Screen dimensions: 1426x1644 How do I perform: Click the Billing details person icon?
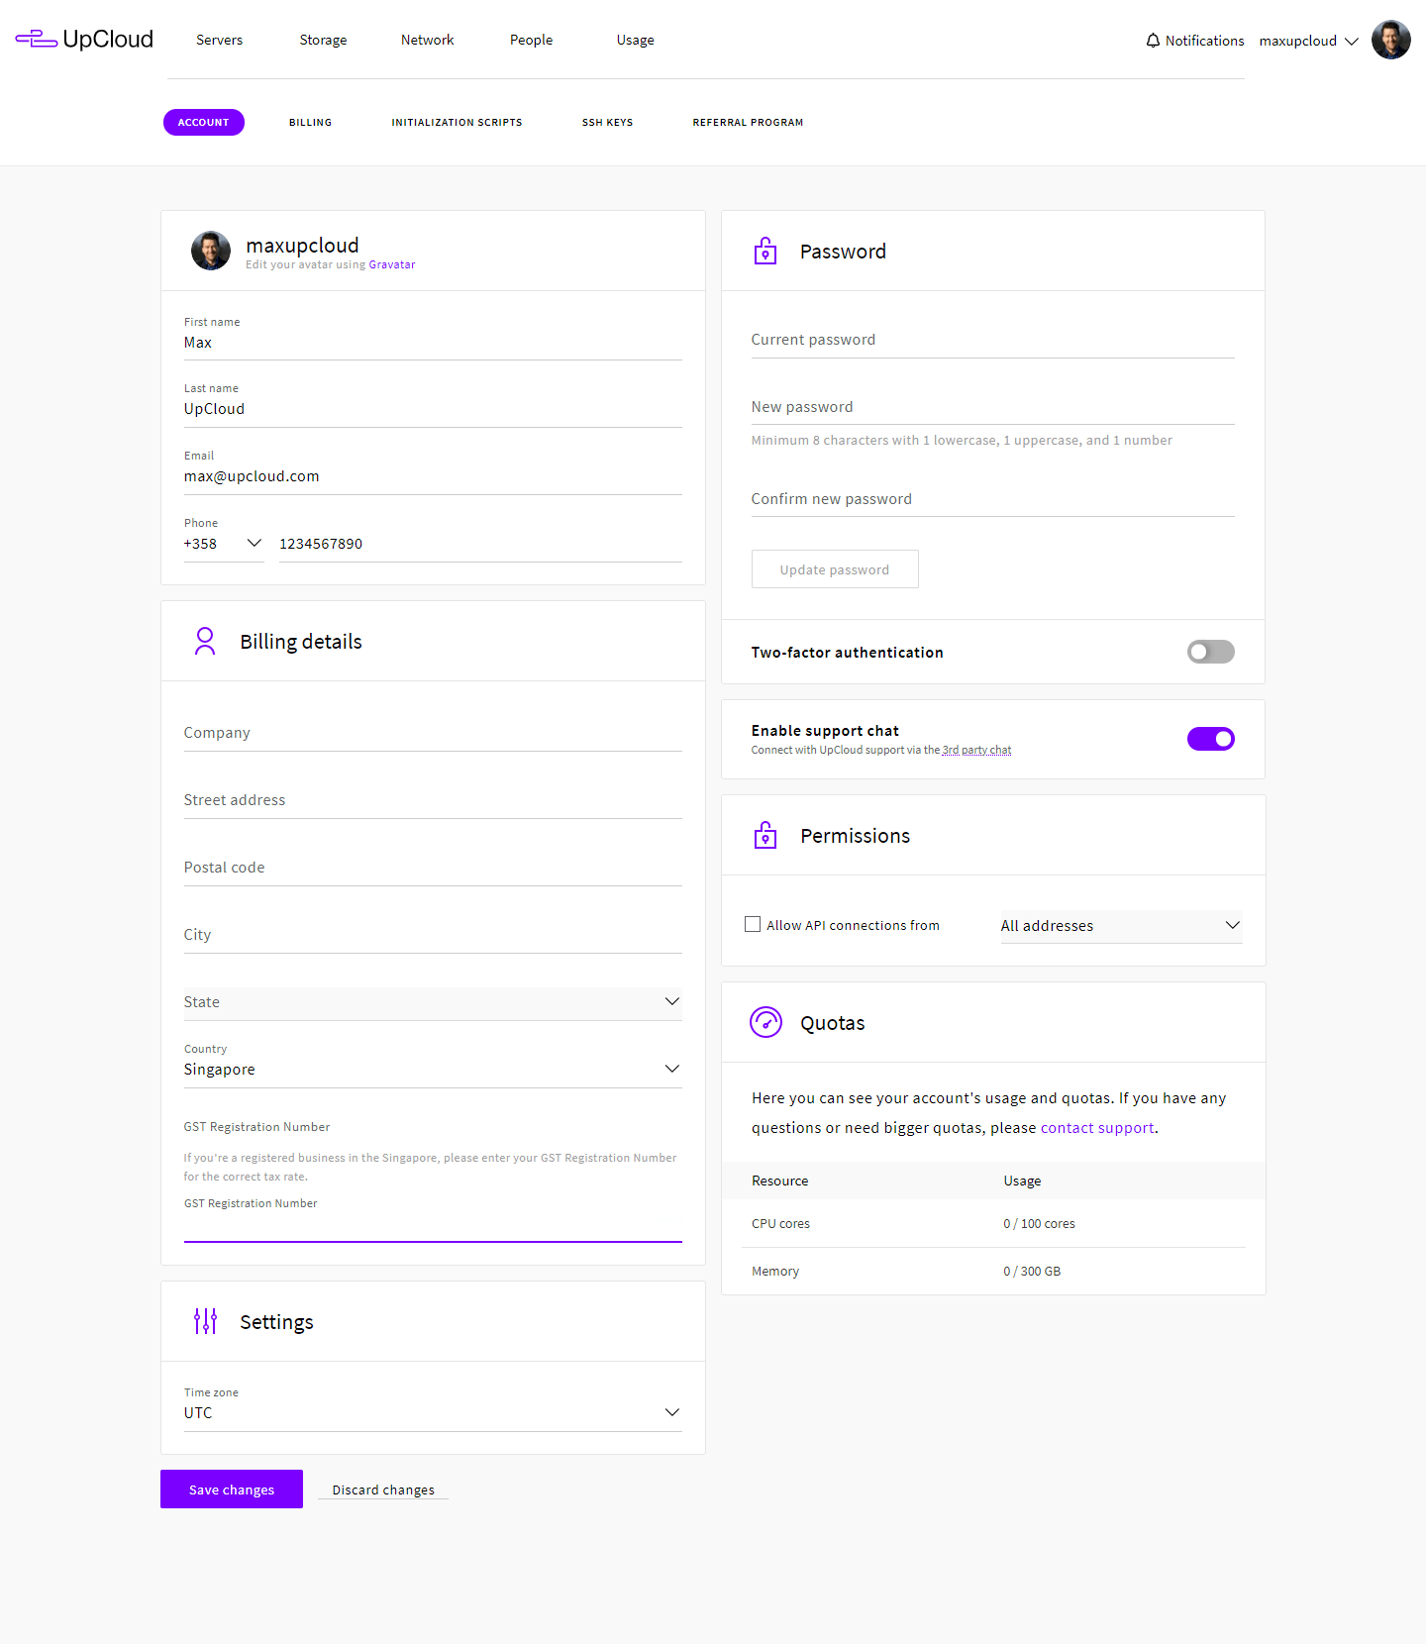205,642
